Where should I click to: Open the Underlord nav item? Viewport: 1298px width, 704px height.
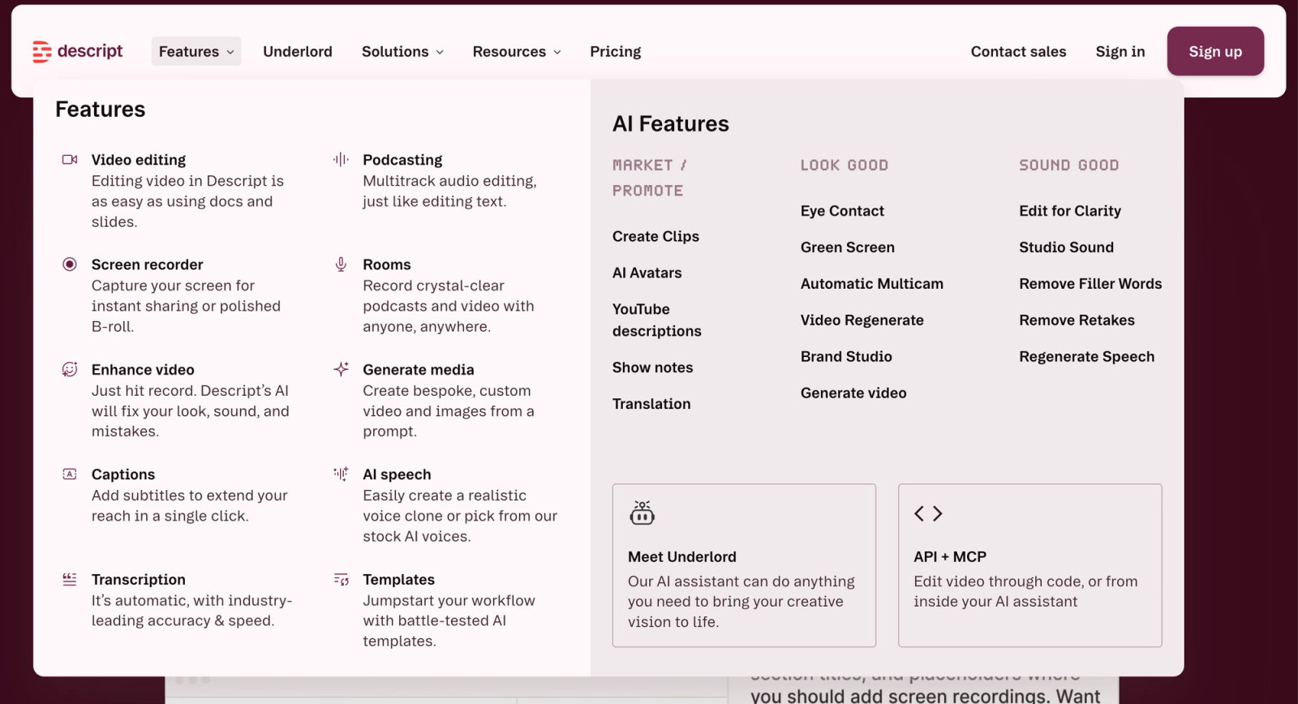coord(298,51)
